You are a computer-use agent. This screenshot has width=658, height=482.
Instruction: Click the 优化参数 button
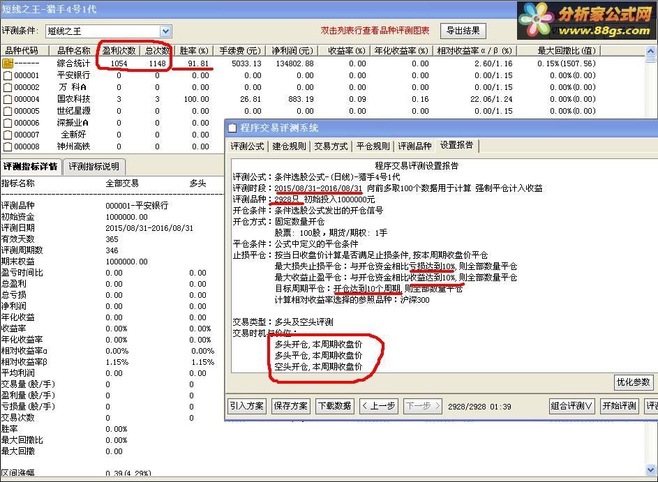point(634,382)
